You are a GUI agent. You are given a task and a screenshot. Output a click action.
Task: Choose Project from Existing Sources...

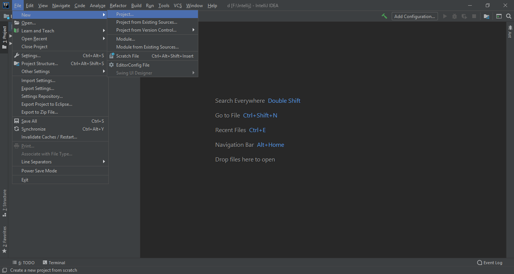[x=152, y=22]
